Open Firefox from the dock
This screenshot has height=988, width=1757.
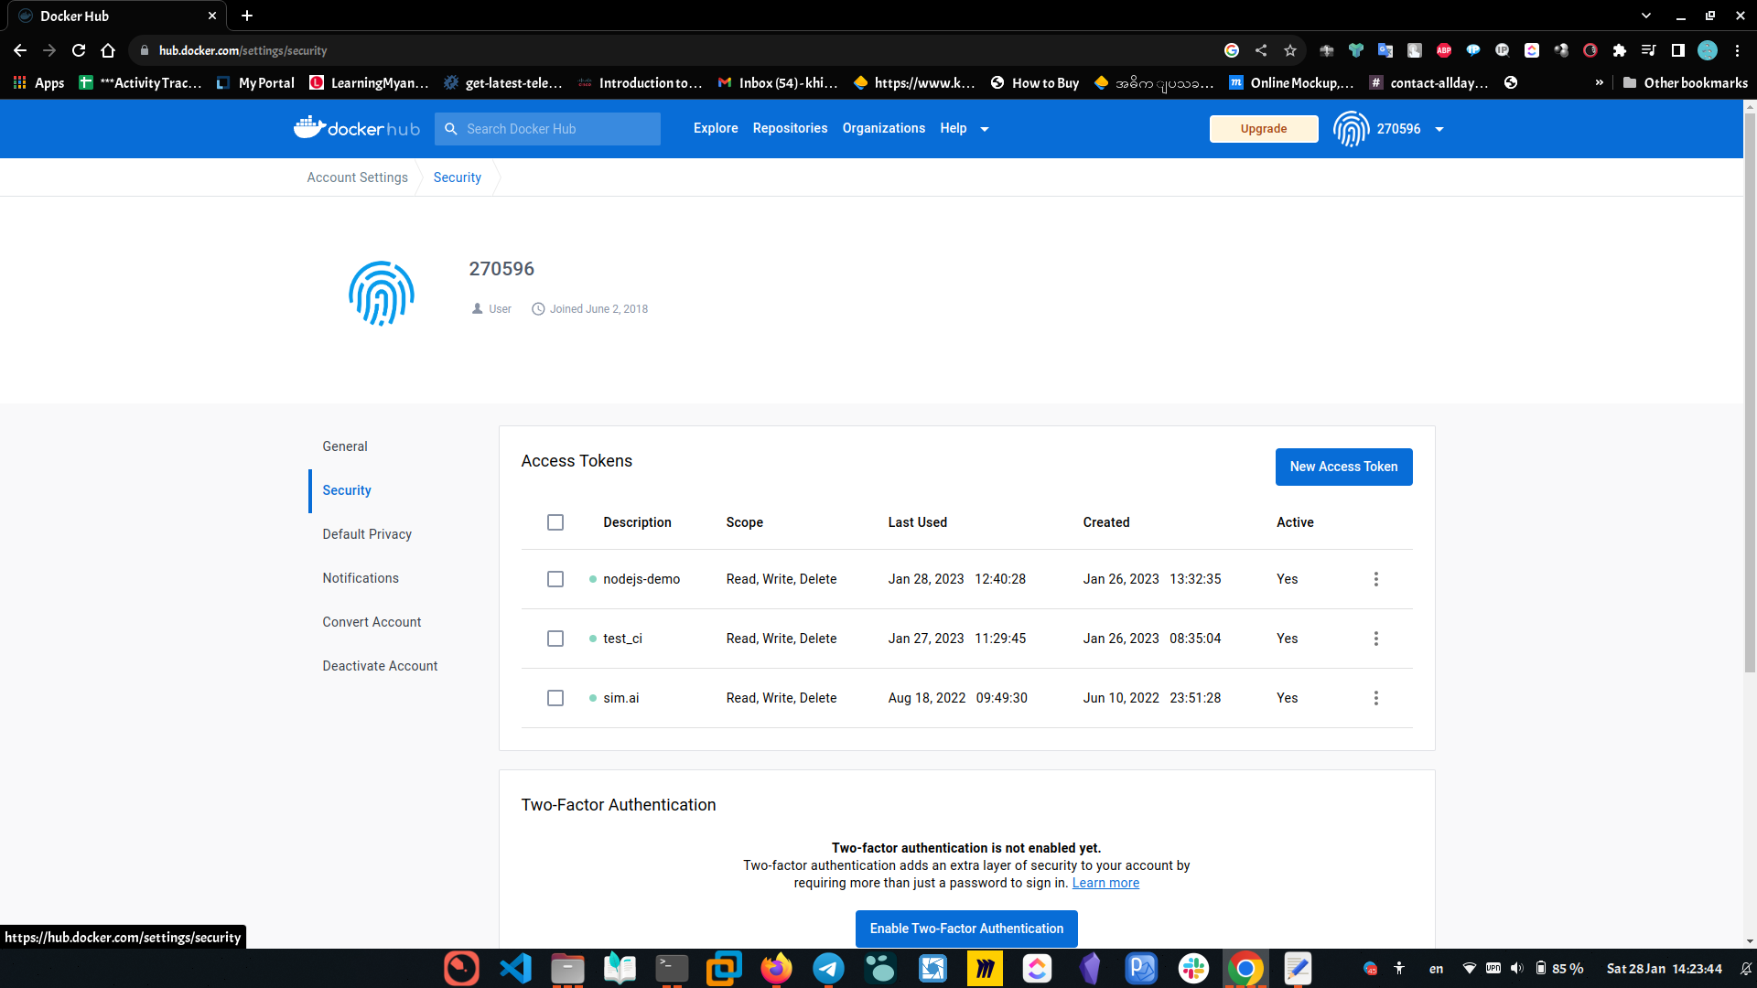click(x=776, y=968)
